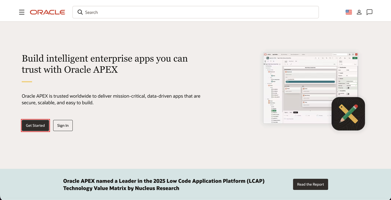Open the US flag country selector

pos(349,12)
